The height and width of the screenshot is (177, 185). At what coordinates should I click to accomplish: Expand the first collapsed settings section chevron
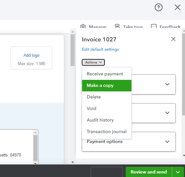click(167, 84)
